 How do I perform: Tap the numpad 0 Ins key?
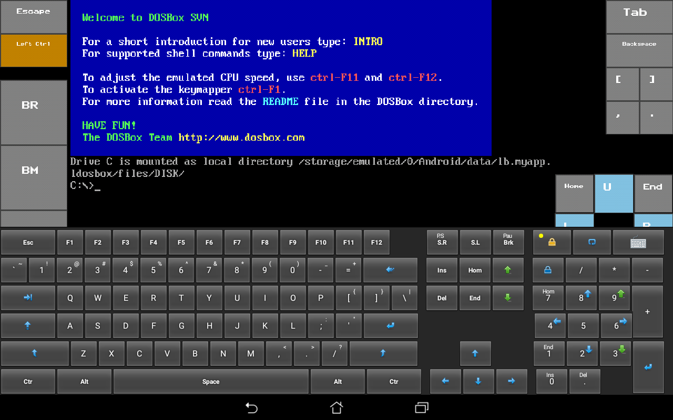point(551,381)
